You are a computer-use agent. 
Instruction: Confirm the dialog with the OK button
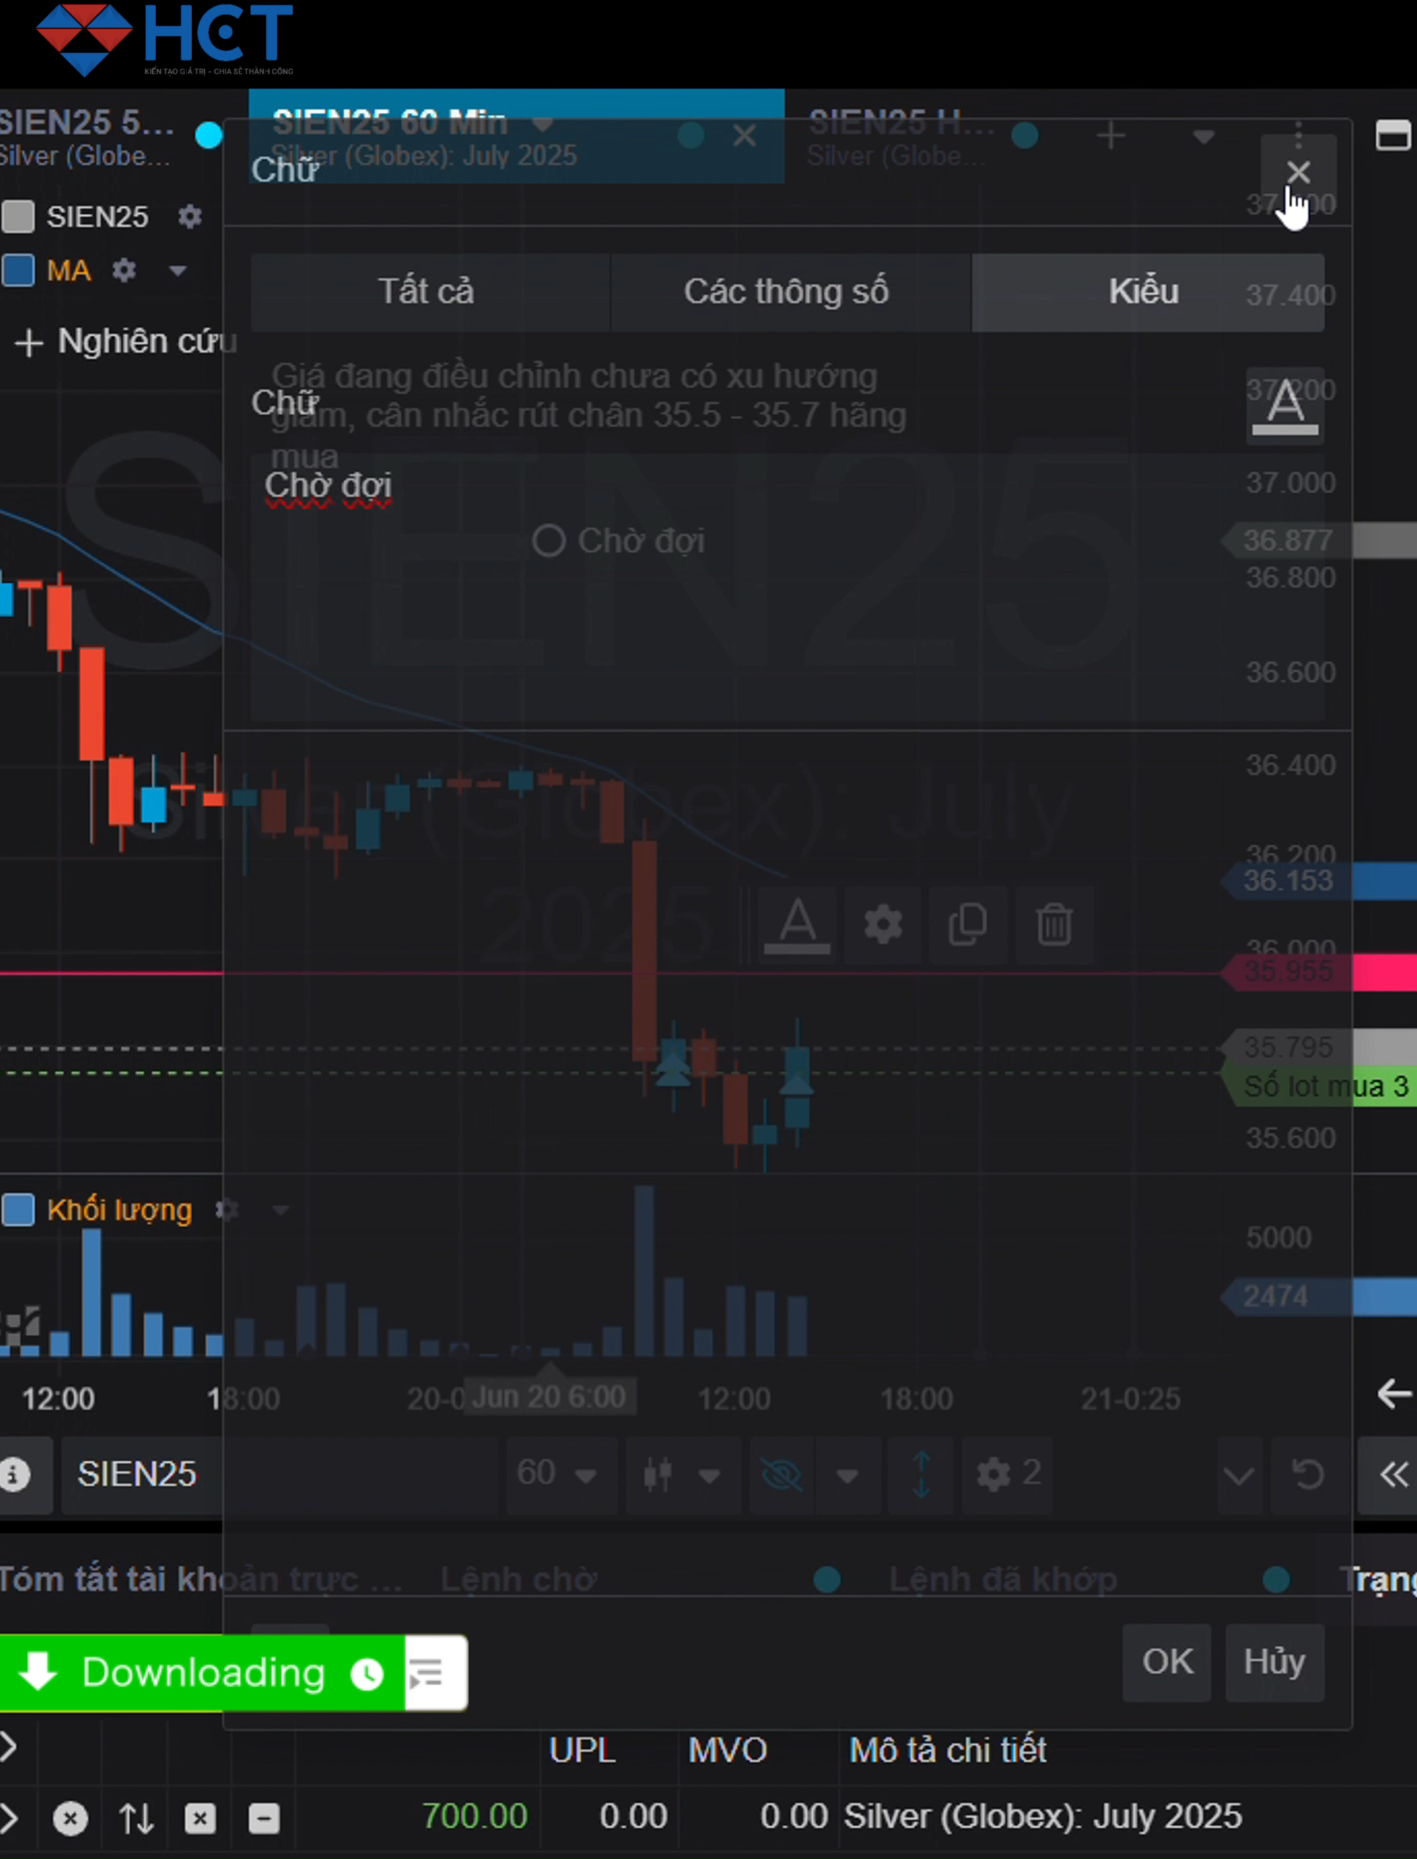pyautogui.click(x=1166, y=1662)
